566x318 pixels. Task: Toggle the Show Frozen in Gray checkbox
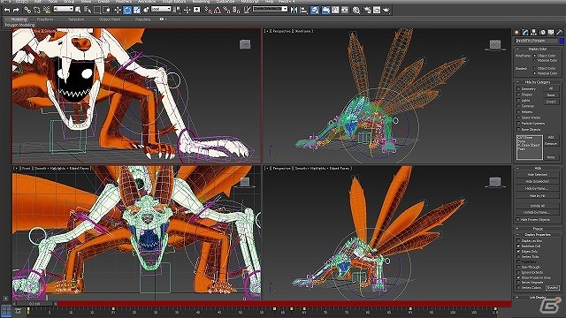518,277
